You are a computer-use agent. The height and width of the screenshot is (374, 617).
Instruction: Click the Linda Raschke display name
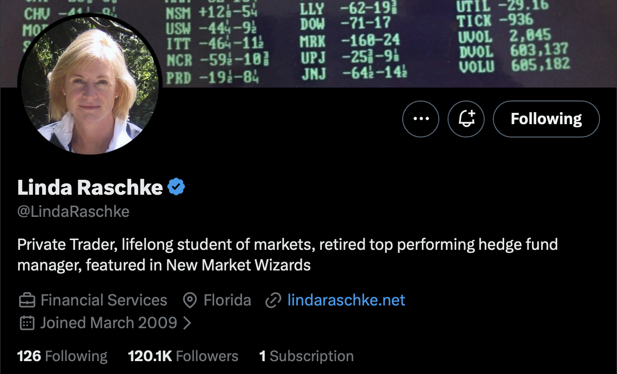coord(90,188)
